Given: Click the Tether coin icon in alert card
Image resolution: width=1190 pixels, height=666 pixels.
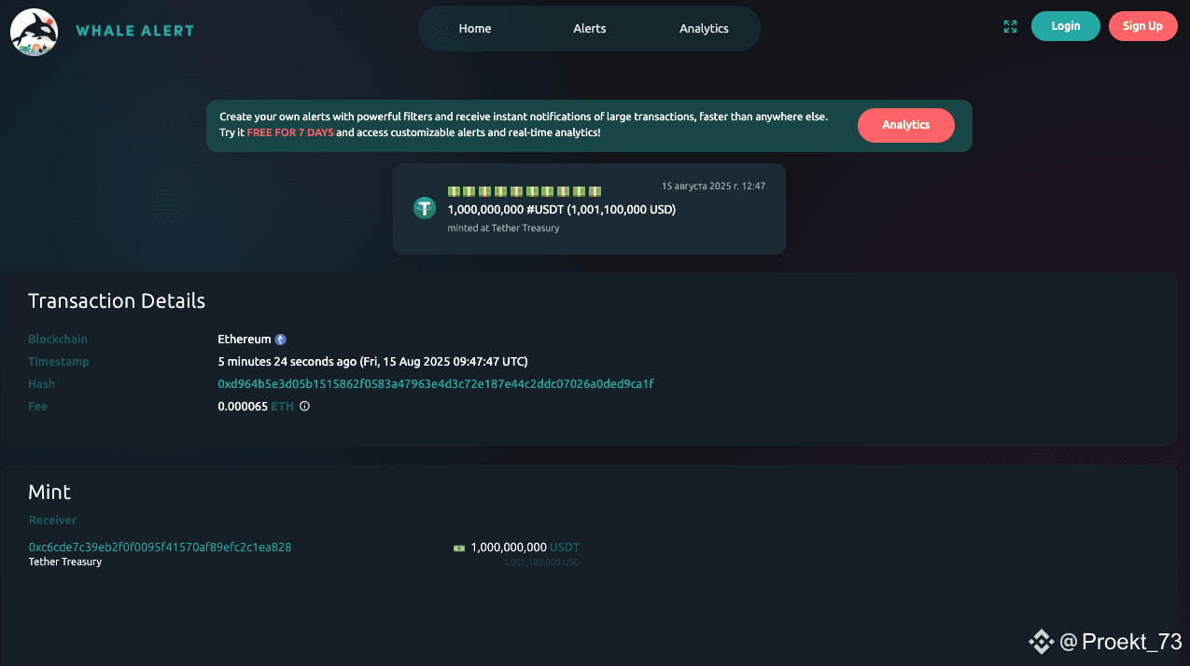Looking at the screenshot, I should point(425,208).
